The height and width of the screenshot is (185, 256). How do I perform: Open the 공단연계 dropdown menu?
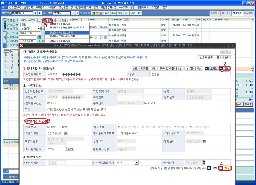[47, 20]
